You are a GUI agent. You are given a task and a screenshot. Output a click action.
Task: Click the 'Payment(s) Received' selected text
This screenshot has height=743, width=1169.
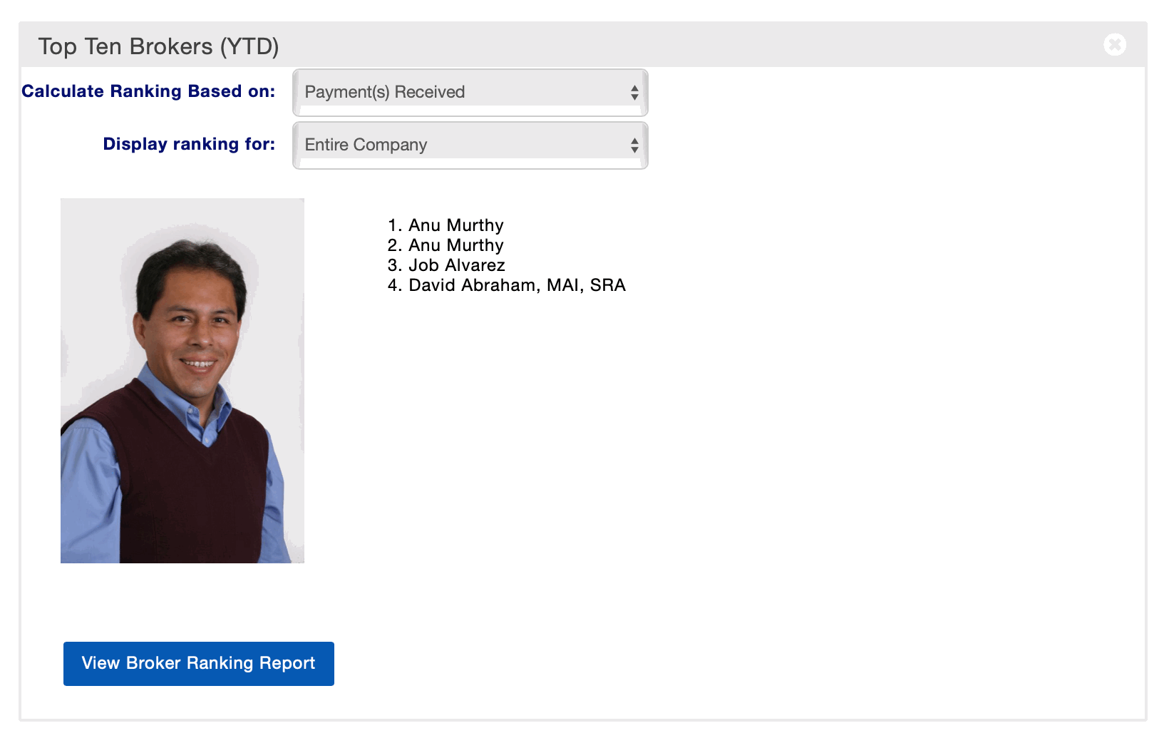click(x=384, y=92)
